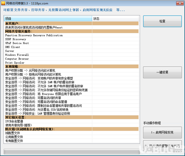The height and width of the screenshot is (156, 185).
Task: Select the 来宾用户 group header row
Action: (72, 23)
